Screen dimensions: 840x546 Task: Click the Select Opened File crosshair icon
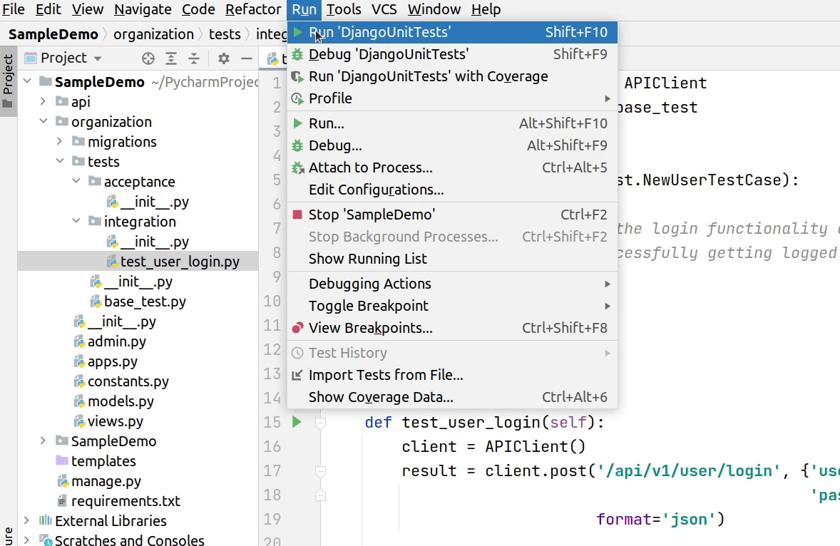pos(148,58)
